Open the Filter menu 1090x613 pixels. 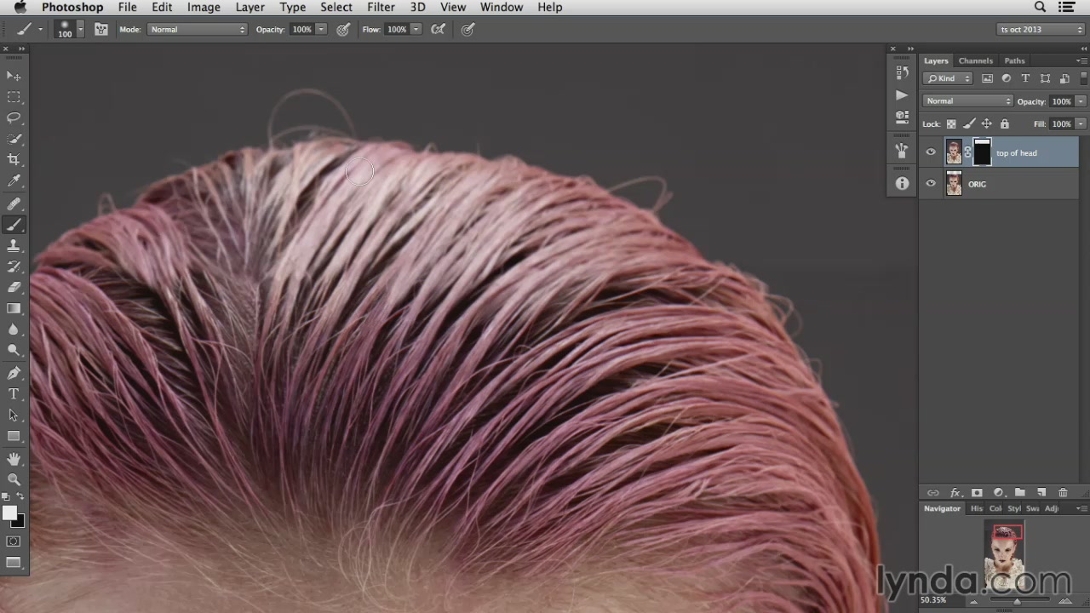pyautogui.click(x=381, y=7)
